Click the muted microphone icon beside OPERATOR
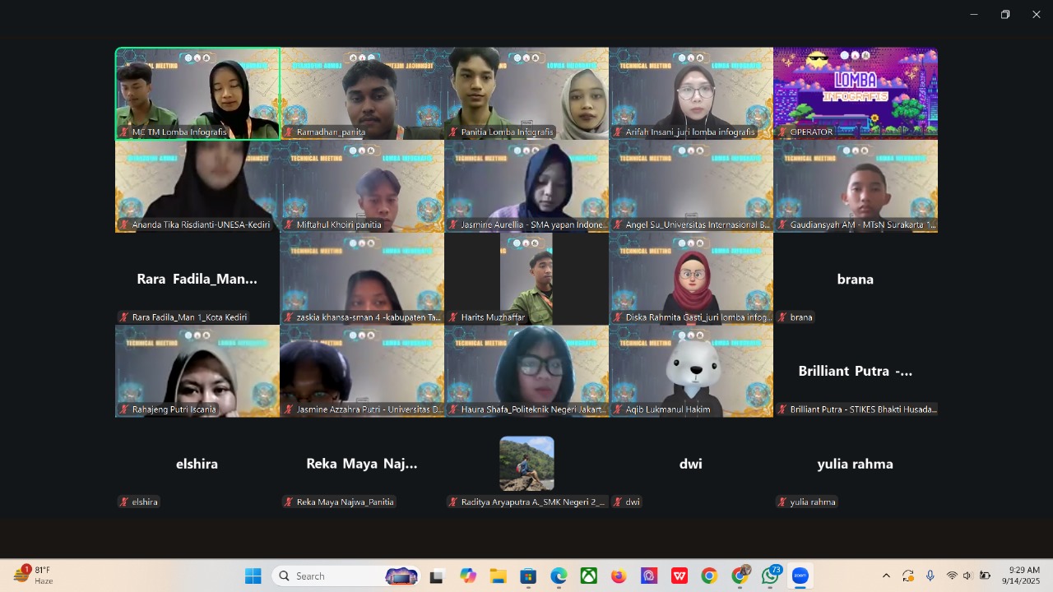Viewport: 1053px width, 592px height. point(782,132)
